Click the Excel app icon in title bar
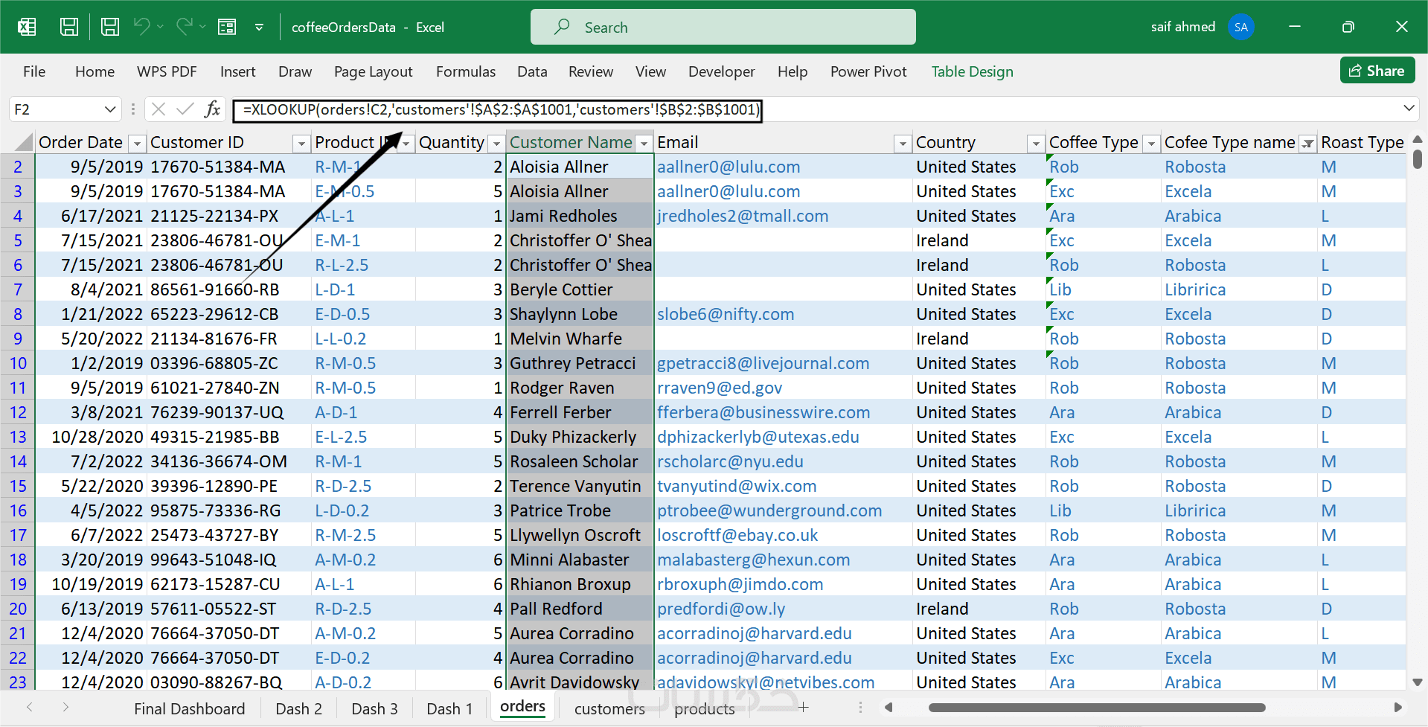Screen dimensions: 1428x727 point(27,28)
